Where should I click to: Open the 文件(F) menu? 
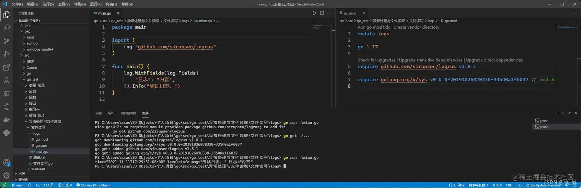pyautogui.click(x=17, y=4)
